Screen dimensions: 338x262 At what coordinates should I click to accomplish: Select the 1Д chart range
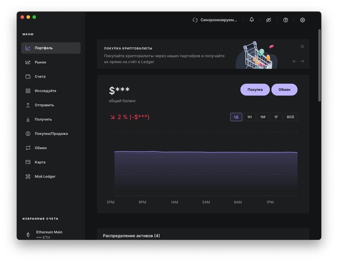236,117
